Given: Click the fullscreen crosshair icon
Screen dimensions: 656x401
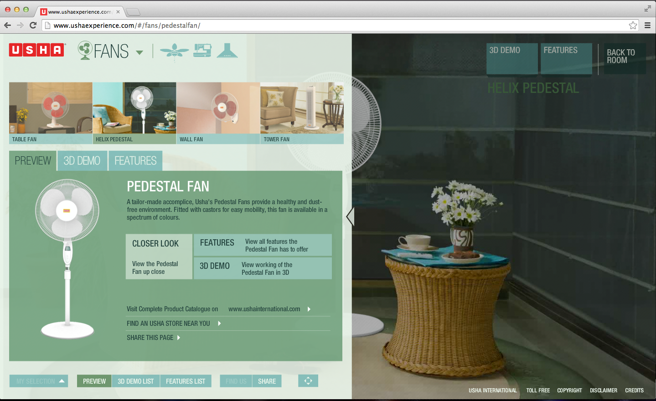Looking at the screenshot, I should [x=308, y=381].
